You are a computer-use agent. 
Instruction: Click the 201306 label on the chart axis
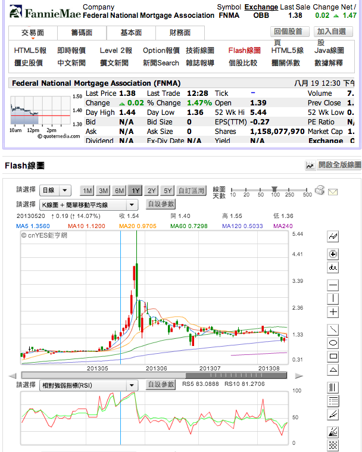(x=156, y=368)
